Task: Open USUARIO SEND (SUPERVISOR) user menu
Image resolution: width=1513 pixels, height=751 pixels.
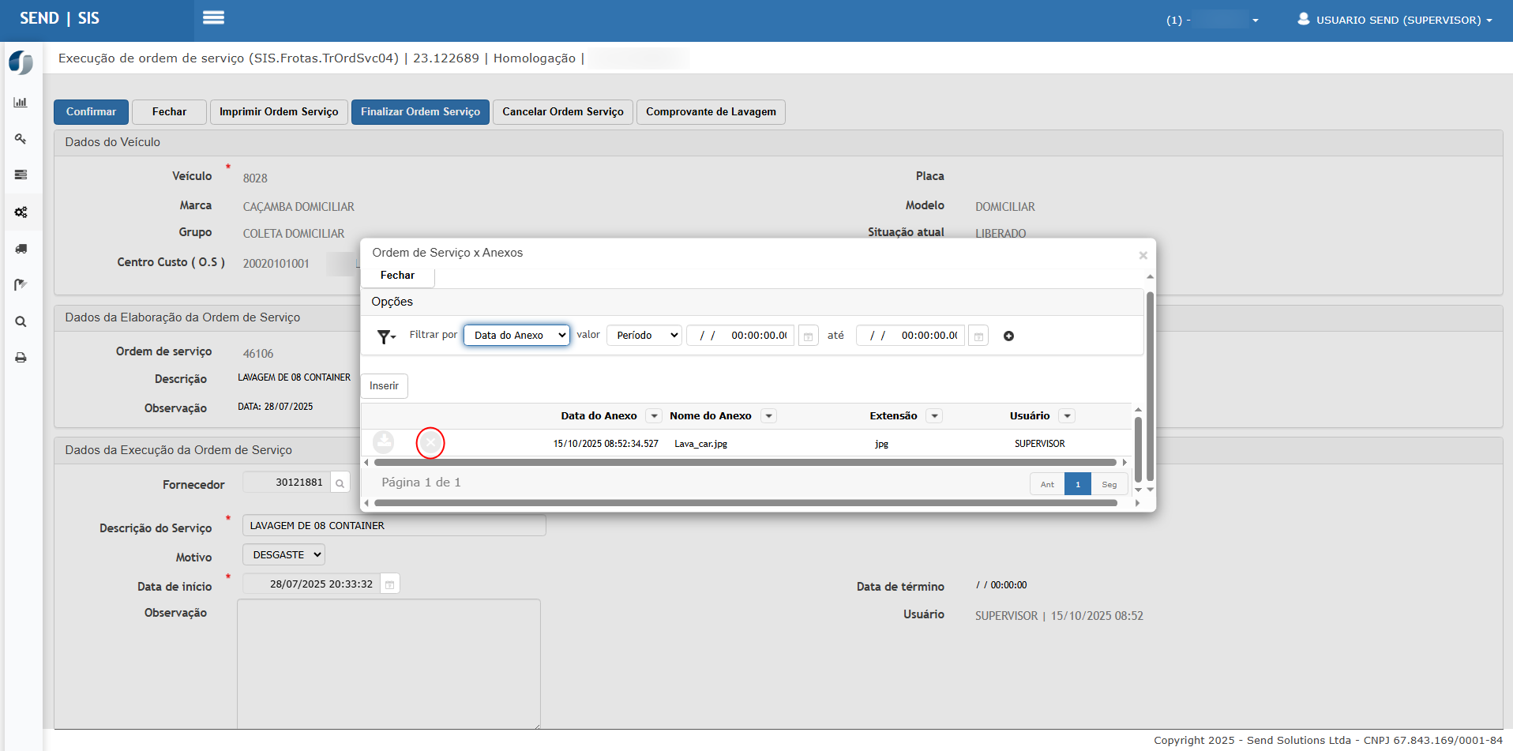Action: (1395, 20)
